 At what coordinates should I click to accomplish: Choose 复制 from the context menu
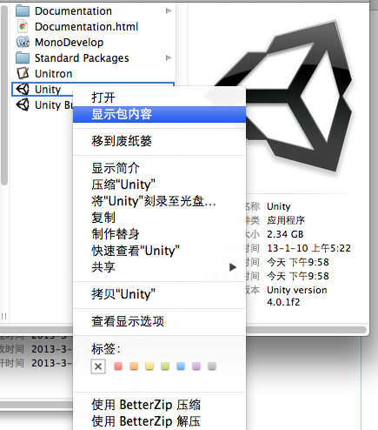[159, 218]
